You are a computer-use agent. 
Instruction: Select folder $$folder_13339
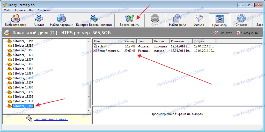pyautogui.click(x=23, y=46)
